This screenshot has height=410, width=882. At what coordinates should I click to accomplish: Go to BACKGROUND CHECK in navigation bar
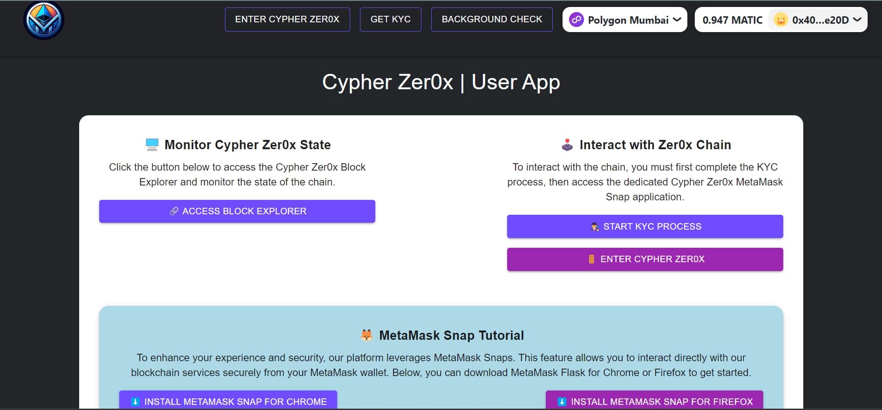(x=492, y=20)
